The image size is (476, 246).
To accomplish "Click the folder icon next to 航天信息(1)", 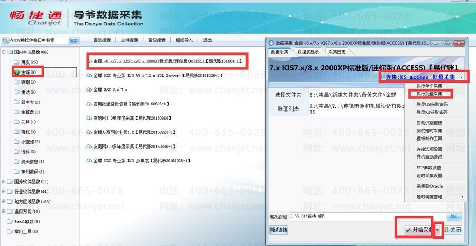I will click(x=16, y=161).
